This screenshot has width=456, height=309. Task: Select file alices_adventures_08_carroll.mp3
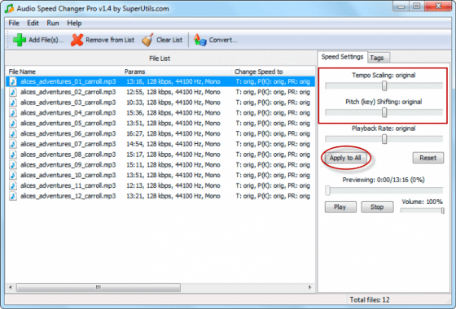(68, 154)
